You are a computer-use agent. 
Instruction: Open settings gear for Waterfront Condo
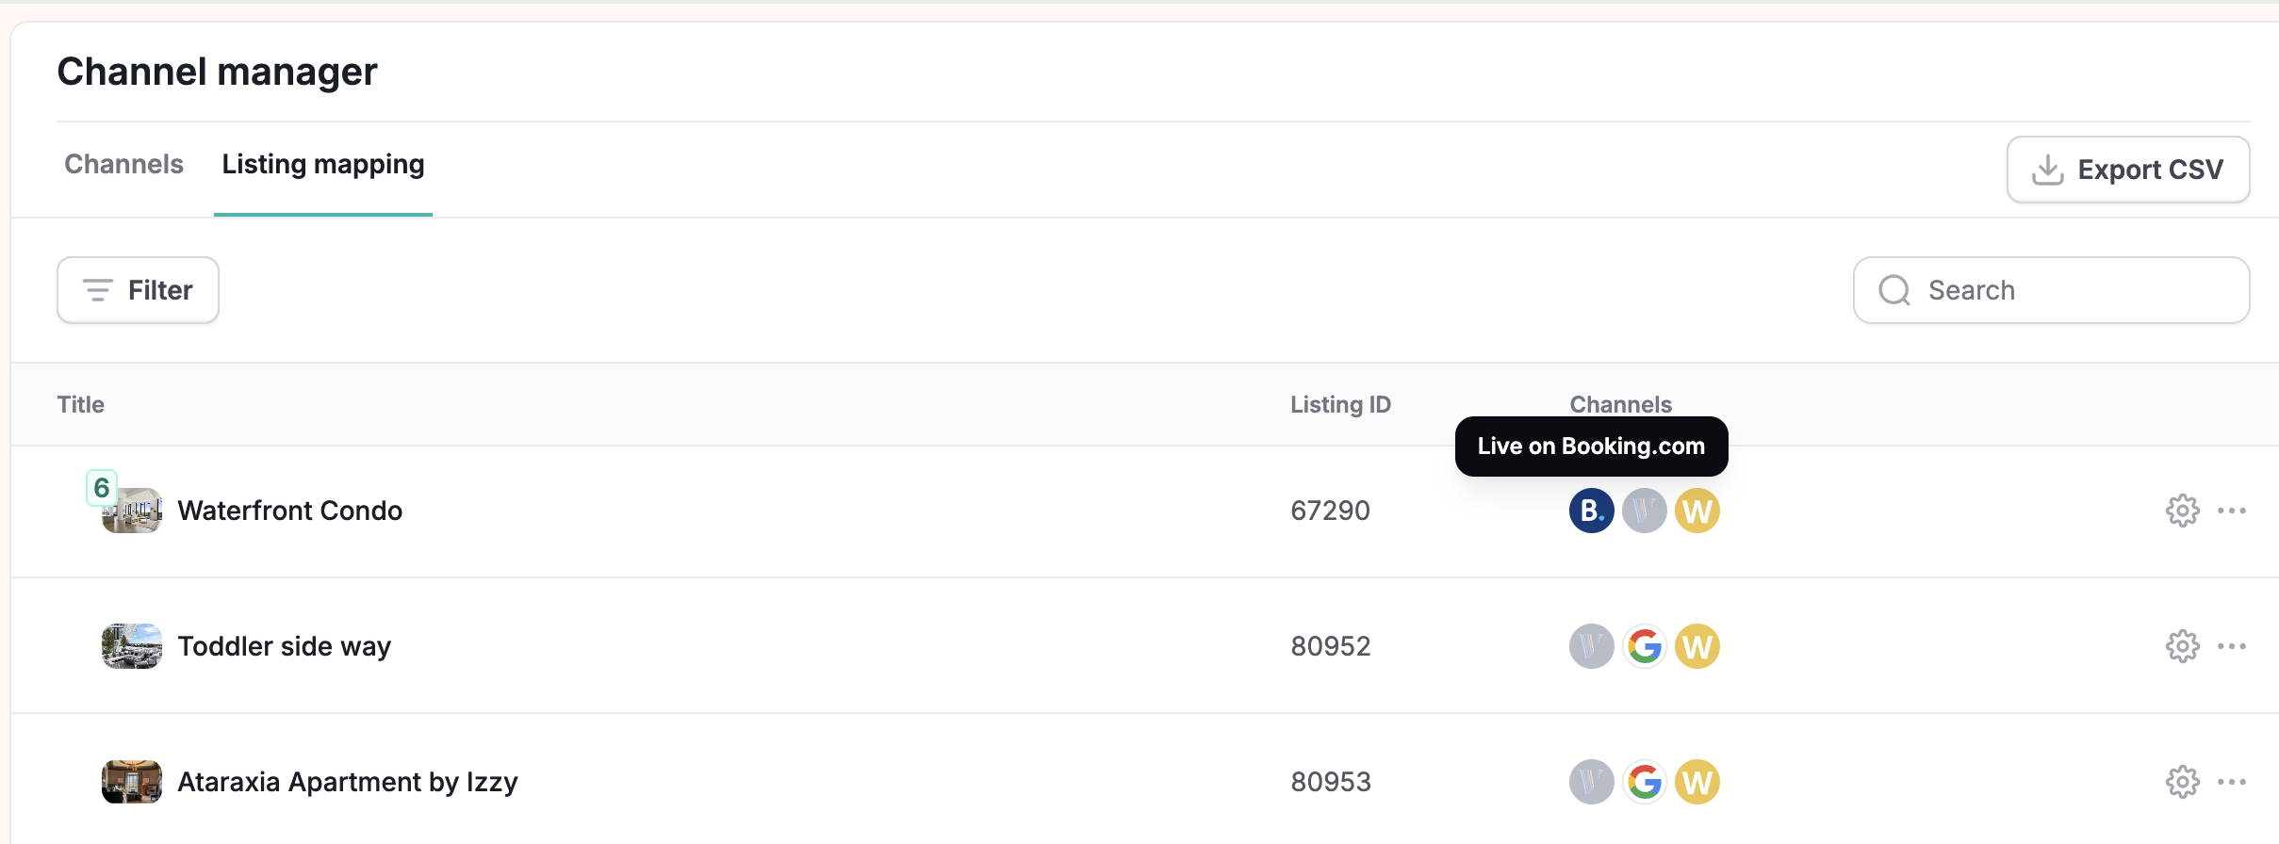2182,511
